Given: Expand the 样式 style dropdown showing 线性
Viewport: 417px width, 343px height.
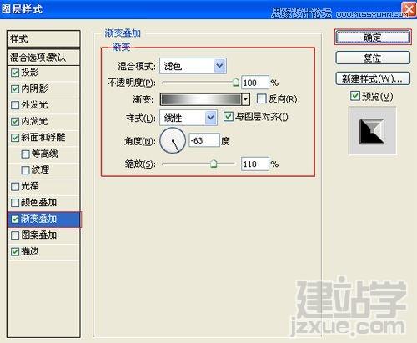Looking at the screenshot, I should coord(188,118).
